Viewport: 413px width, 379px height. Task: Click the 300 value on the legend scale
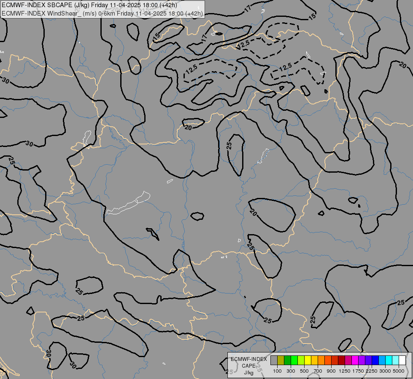pos(291,371)
